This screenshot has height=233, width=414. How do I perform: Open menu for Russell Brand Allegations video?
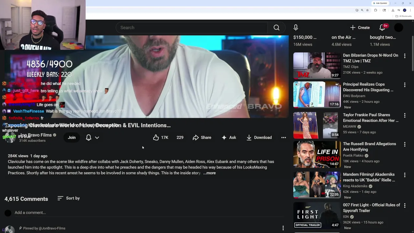[405, 144]
